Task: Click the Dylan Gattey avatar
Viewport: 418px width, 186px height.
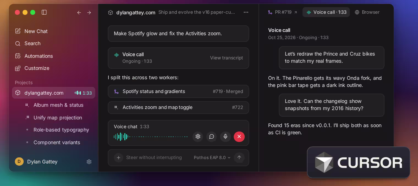Action: click(19, 162)
